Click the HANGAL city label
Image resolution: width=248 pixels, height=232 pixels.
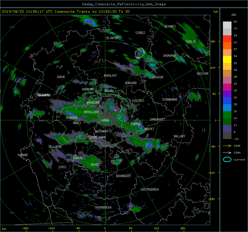coord(78,158)
